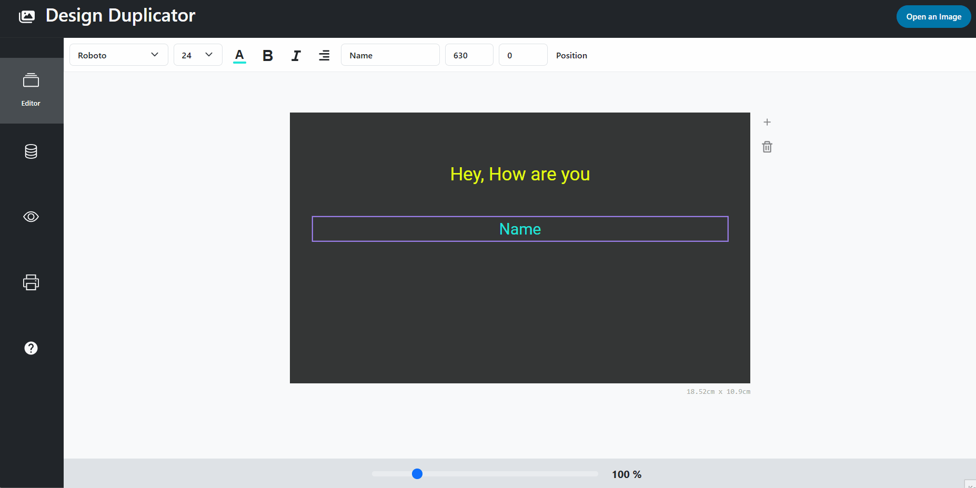Click the position field showing 0
This screenshot has width=976, height=488.
[x=522, y=55]
